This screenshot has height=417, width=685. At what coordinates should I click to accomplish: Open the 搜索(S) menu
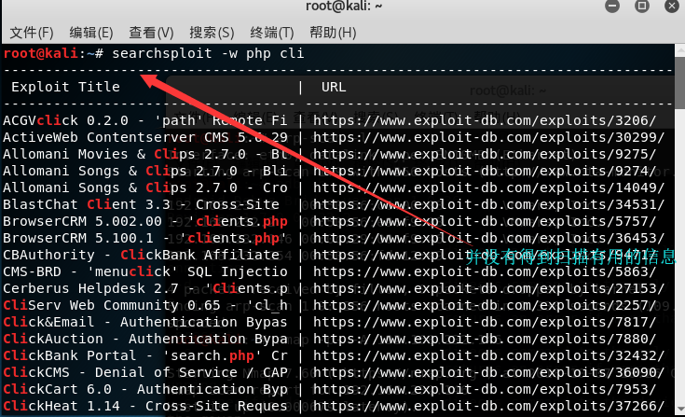[212, 33]
